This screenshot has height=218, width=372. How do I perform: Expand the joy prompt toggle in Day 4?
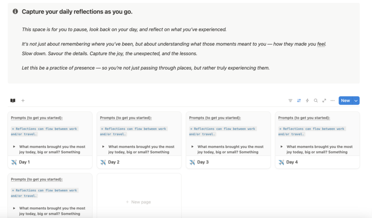point(282,146)
